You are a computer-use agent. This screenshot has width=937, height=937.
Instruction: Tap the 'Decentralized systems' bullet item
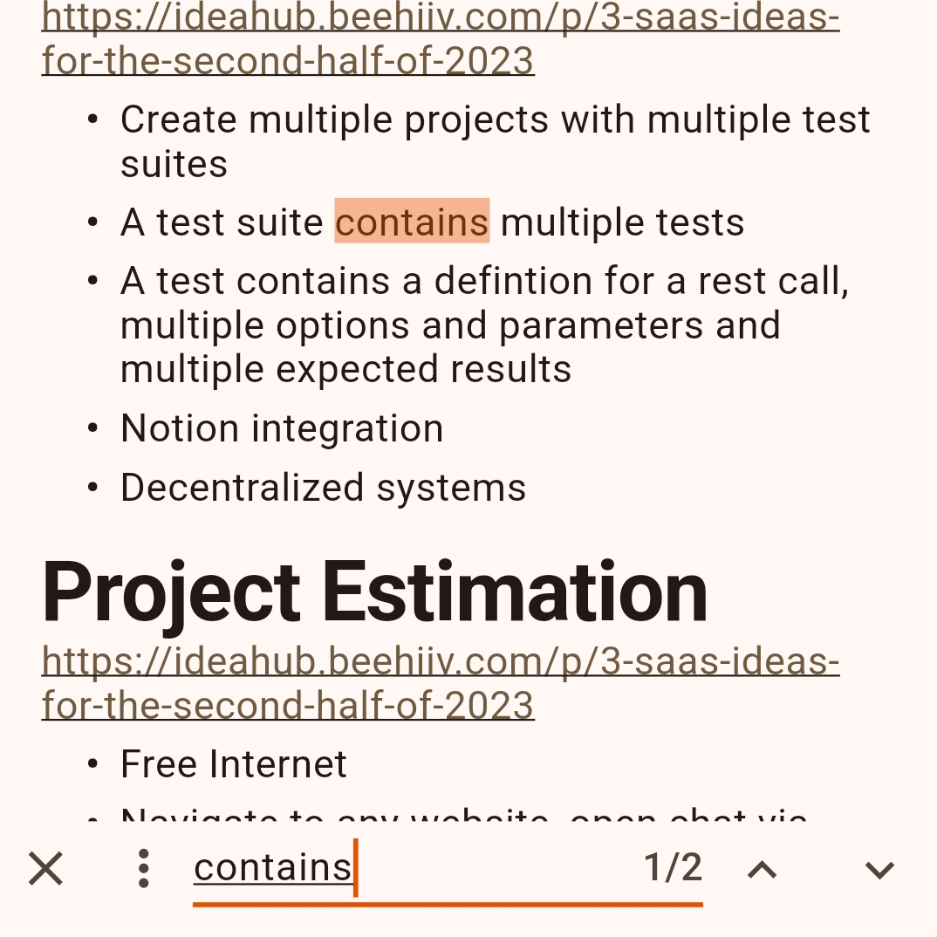click(x=323, y=487)
